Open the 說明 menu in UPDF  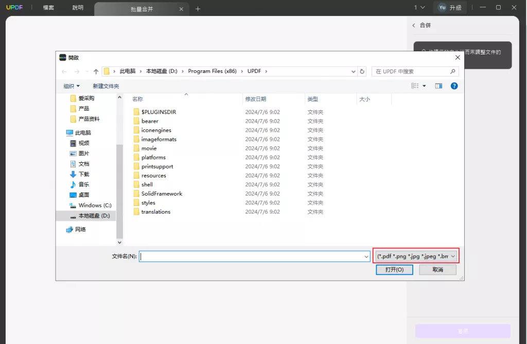[78, 7]
